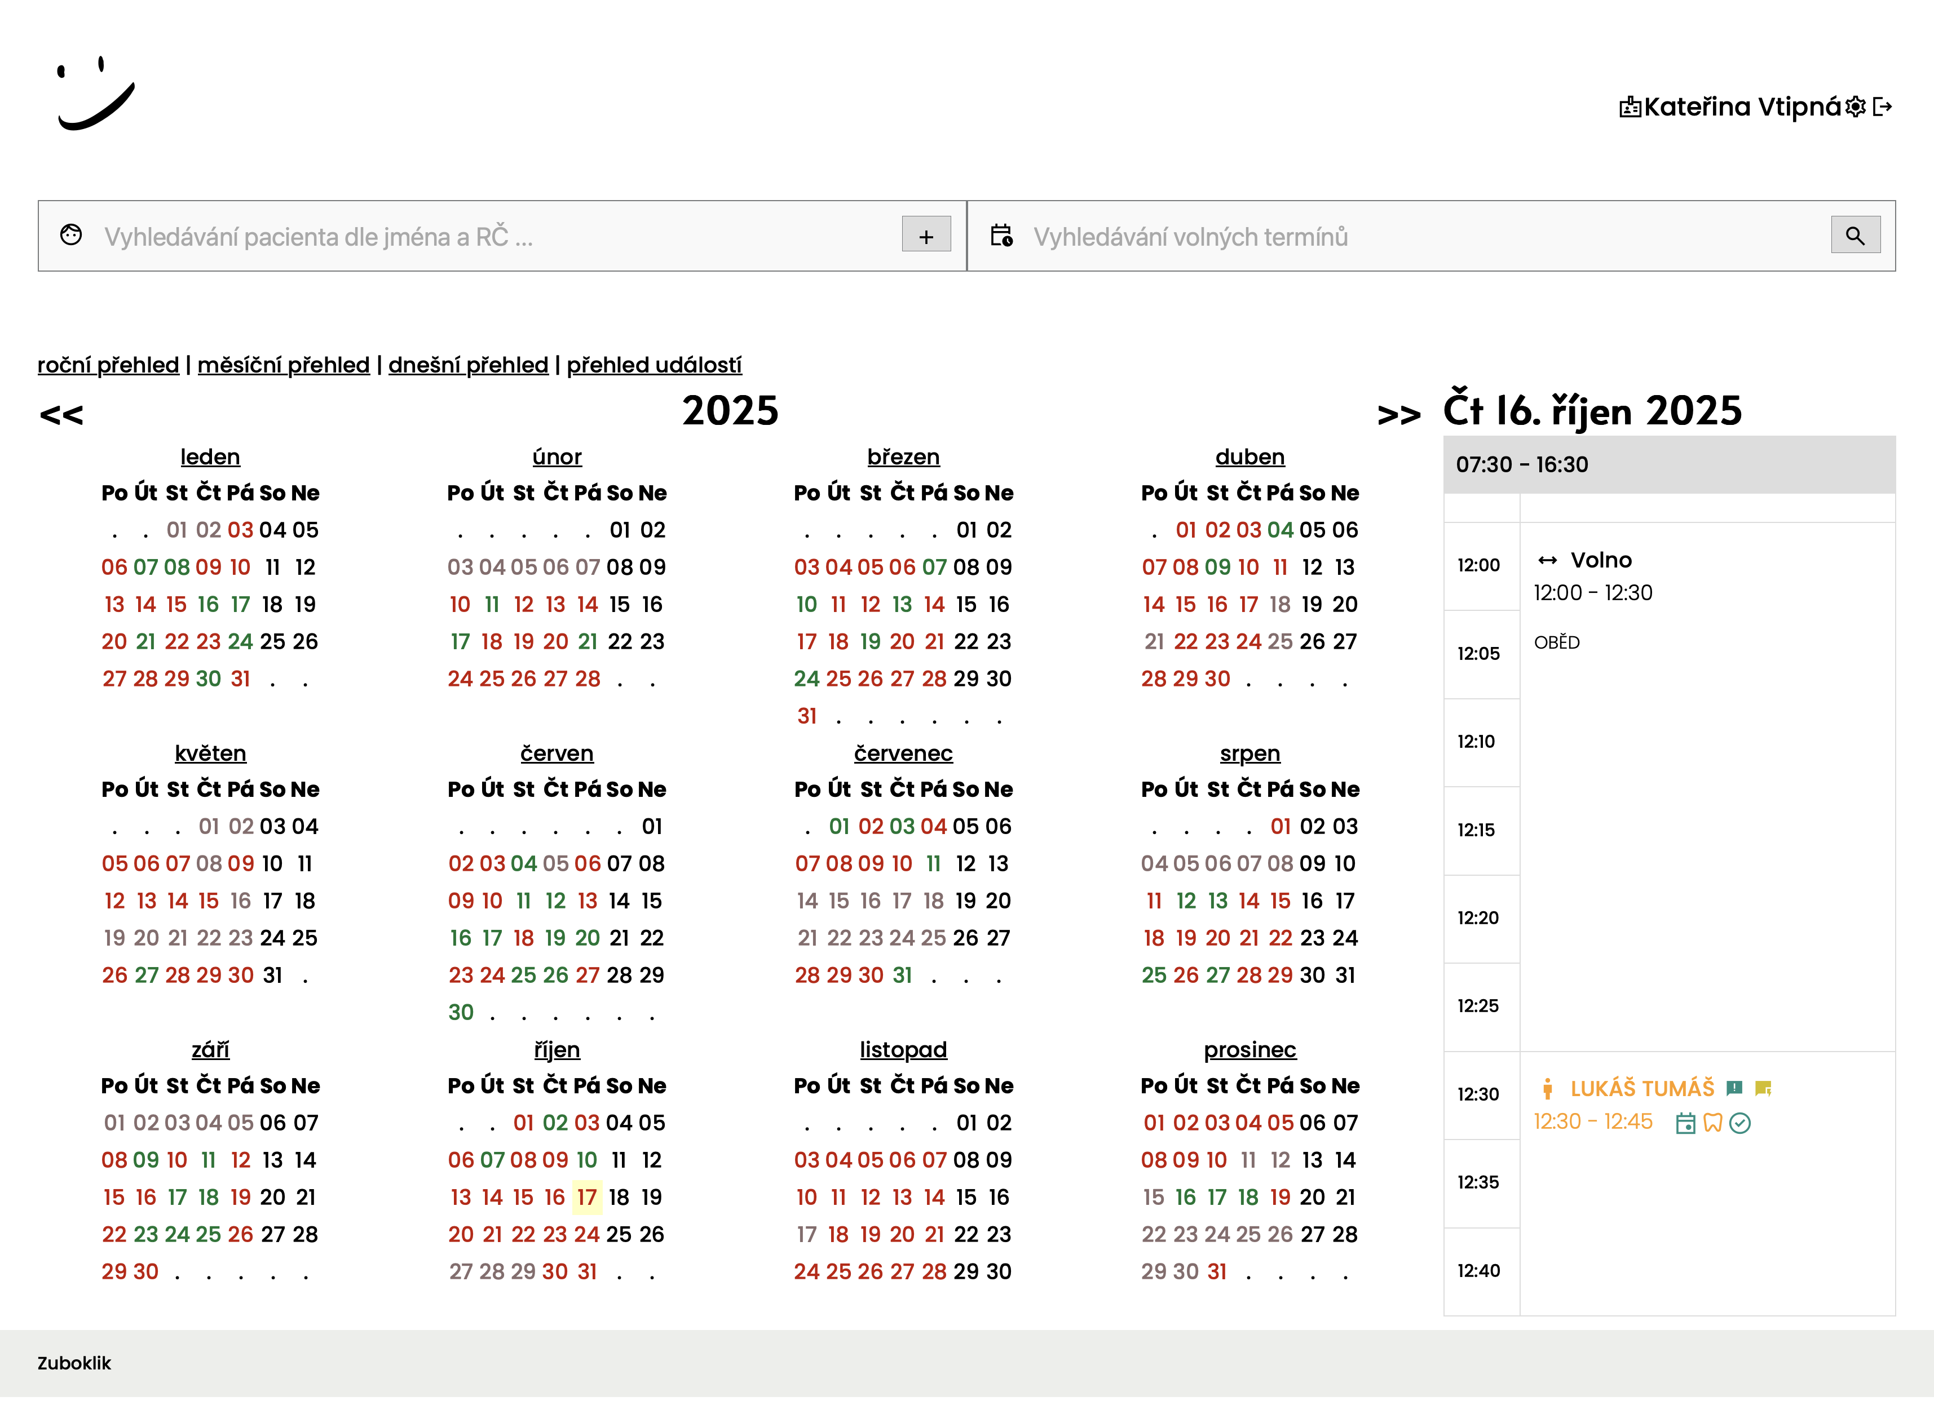Open the dnešní přehled link

468,365
